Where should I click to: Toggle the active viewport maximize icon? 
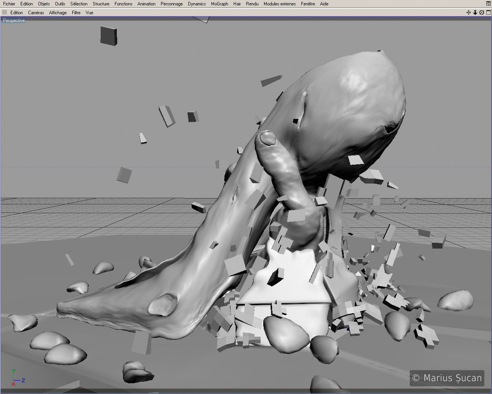point(488,13)
